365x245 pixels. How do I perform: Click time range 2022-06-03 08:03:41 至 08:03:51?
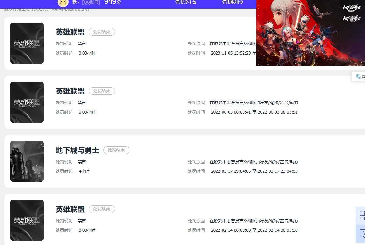(x=254, y=112)
